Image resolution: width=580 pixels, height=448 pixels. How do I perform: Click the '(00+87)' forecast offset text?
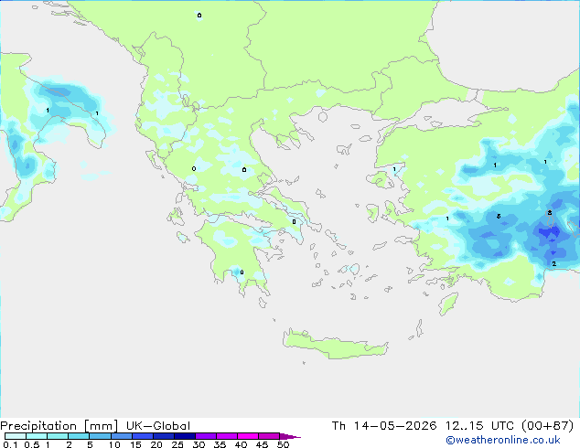pos(547,426)
